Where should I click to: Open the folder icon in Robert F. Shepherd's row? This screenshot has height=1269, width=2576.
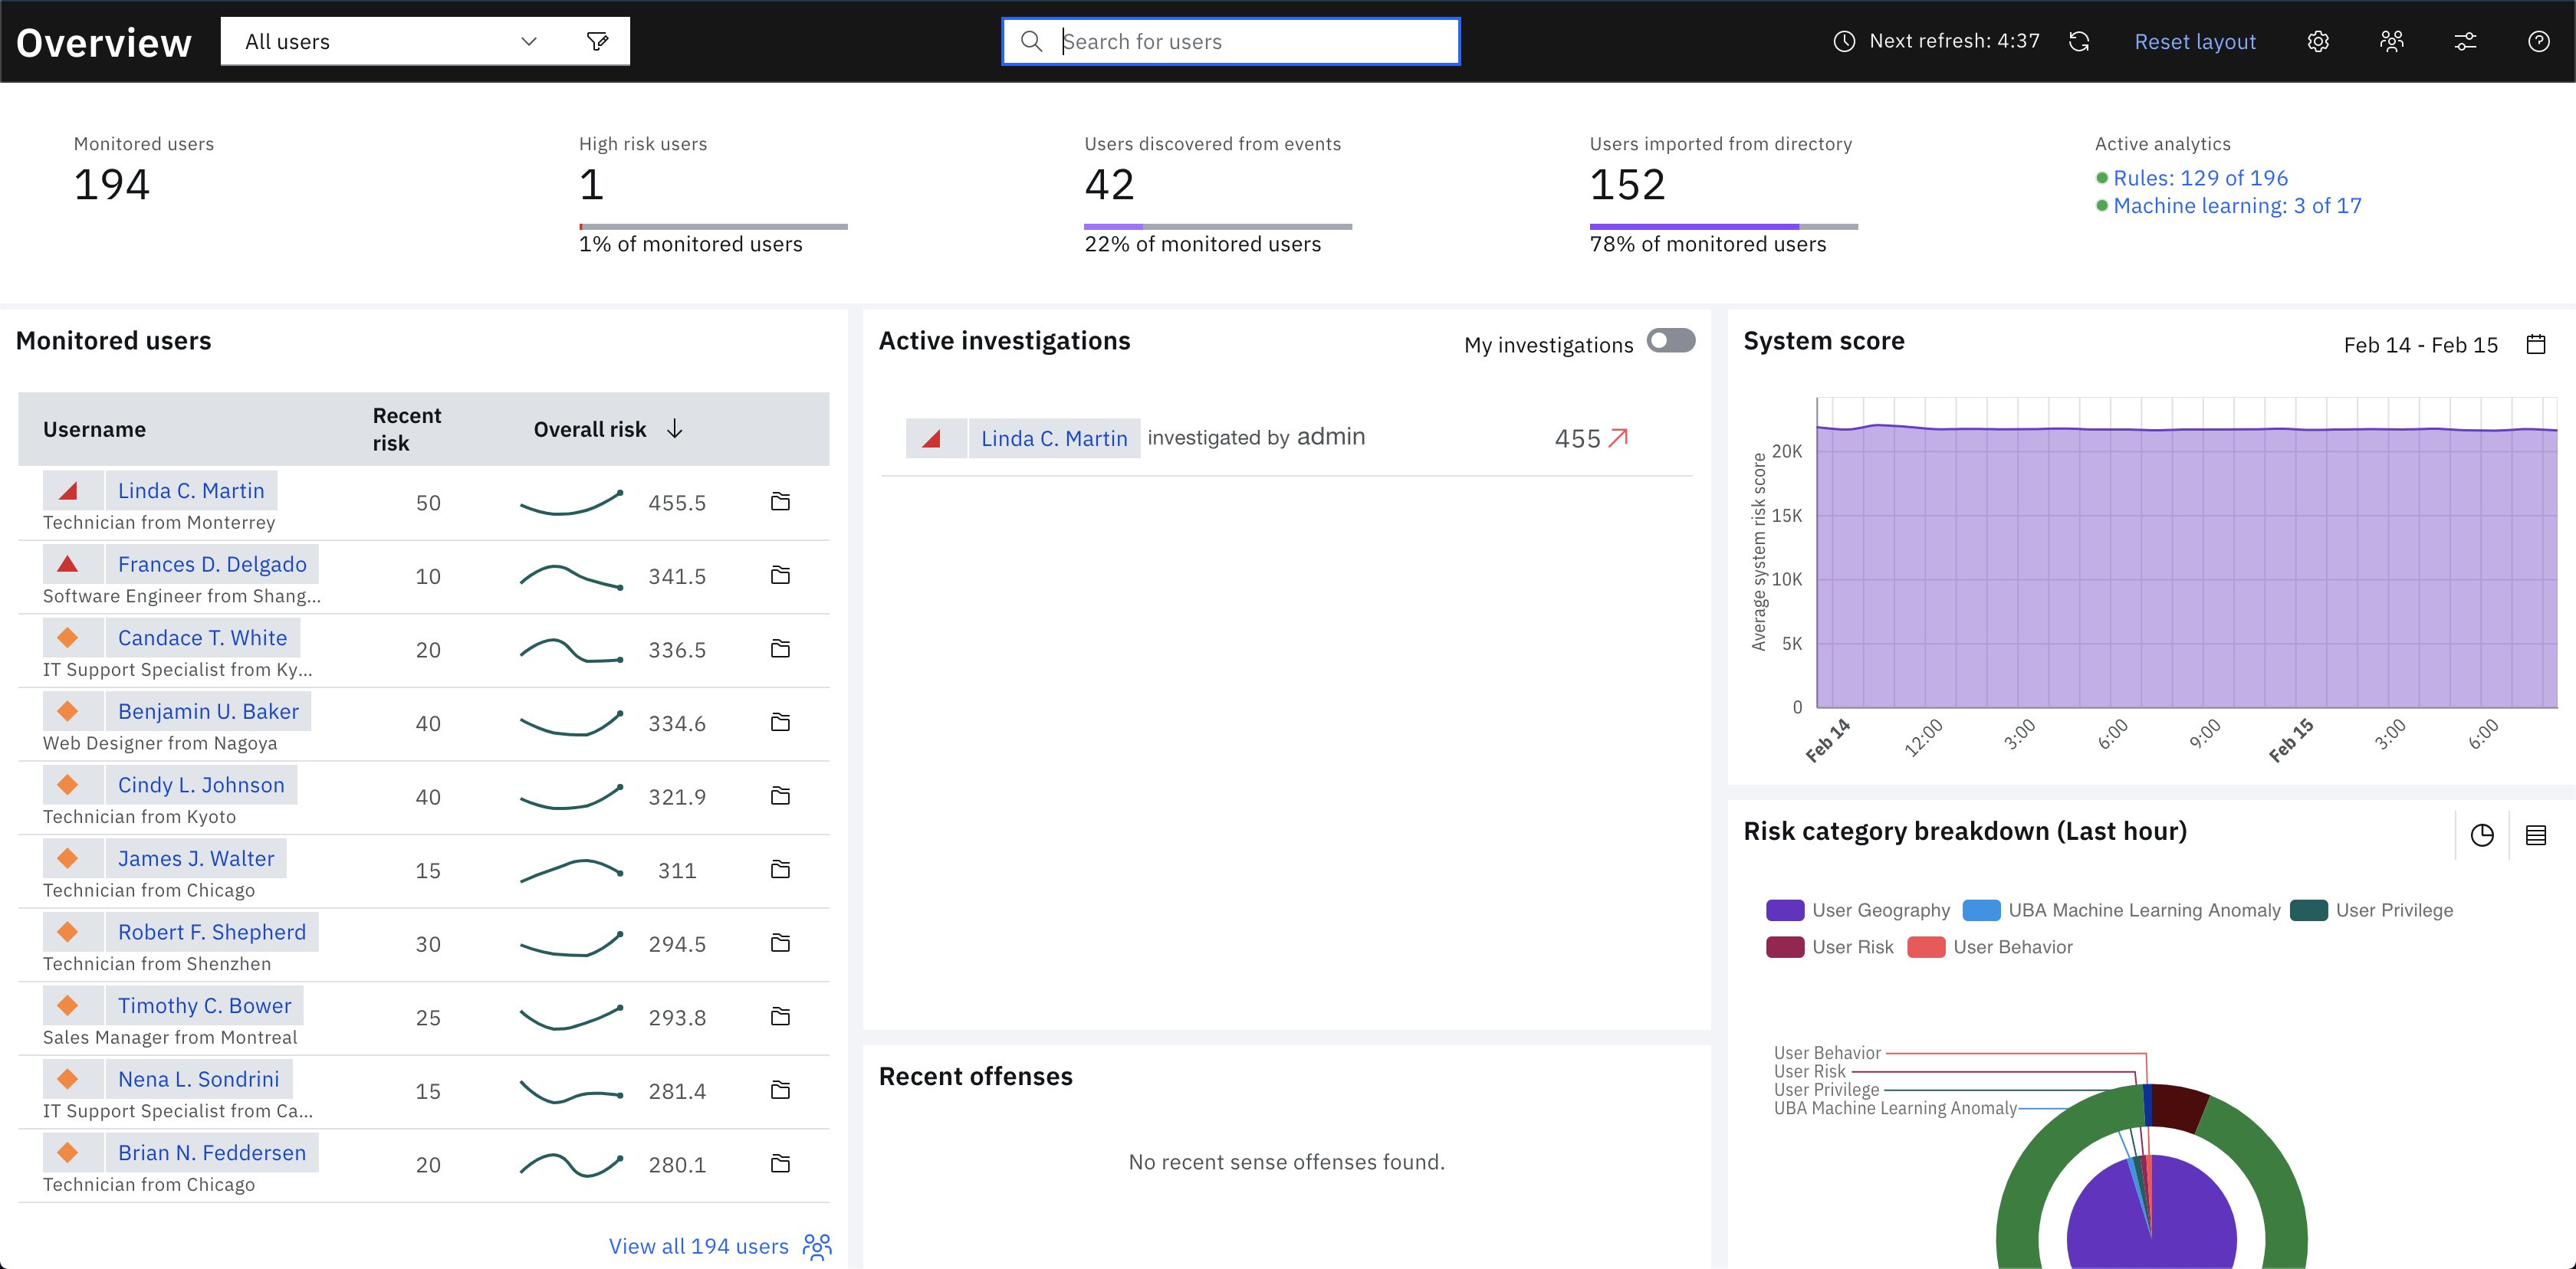(781, 943)
